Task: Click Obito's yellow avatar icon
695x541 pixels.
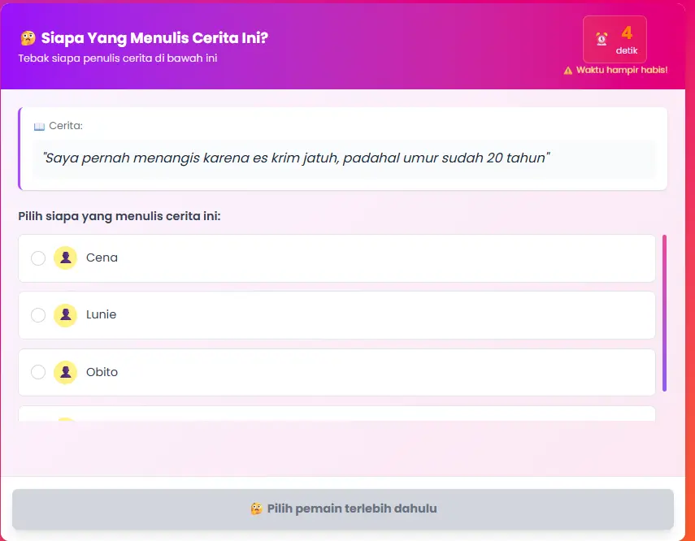Action: click(x=65, y=372)
